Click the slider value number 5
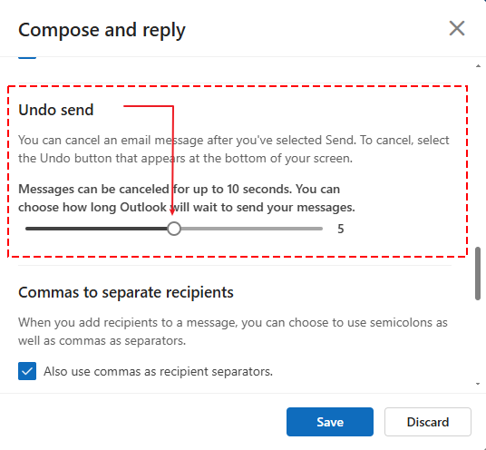486x450 pixels. tap(341, 229)
